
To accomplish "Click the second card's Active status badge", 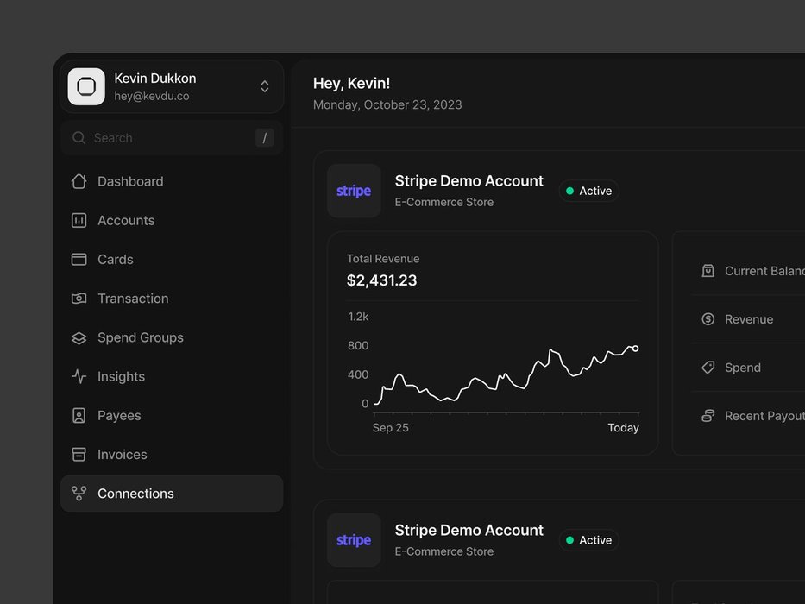I will [x=588, y=540].
